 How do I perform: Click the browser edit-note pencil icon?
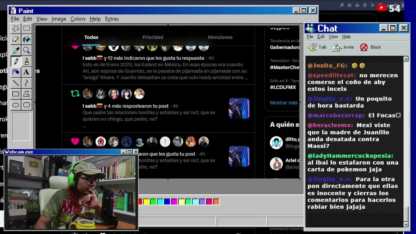[x=349, y=5]
